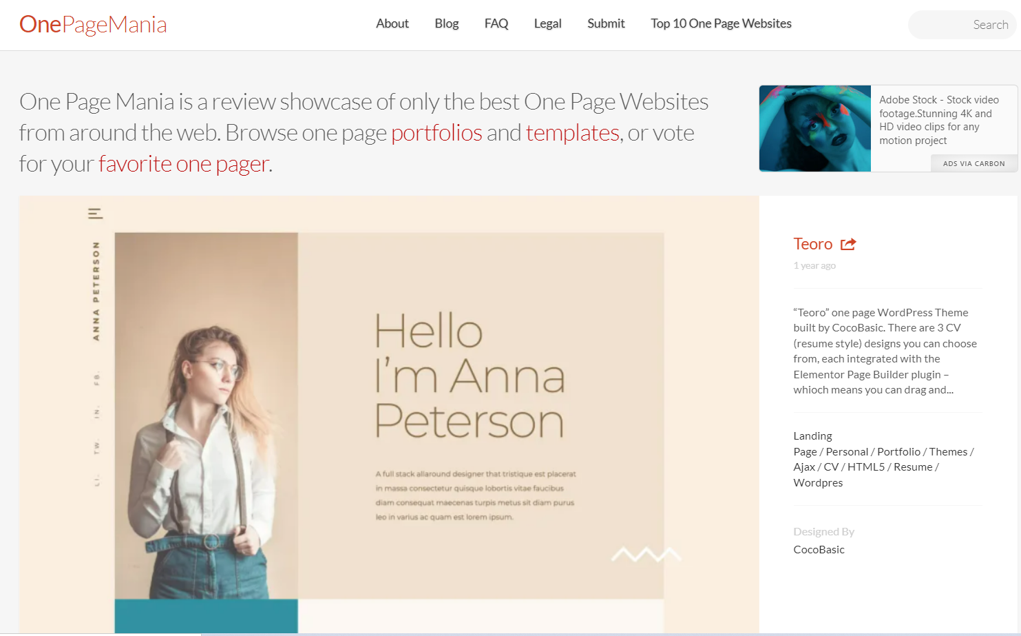Open Top 10 One Page Websites

(721, 23)
